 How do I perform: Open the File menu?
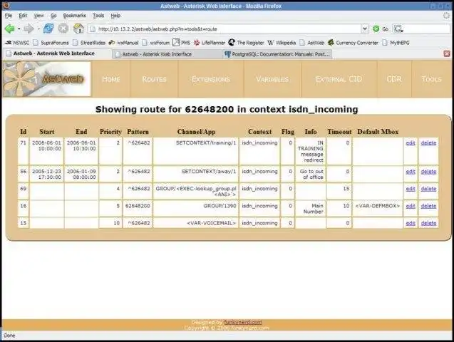coord(9,16)
